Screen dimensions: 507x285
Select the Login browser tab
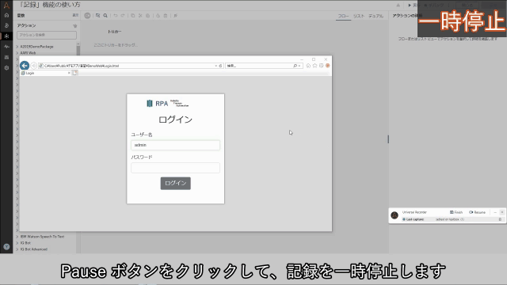(x=45, y=73)
